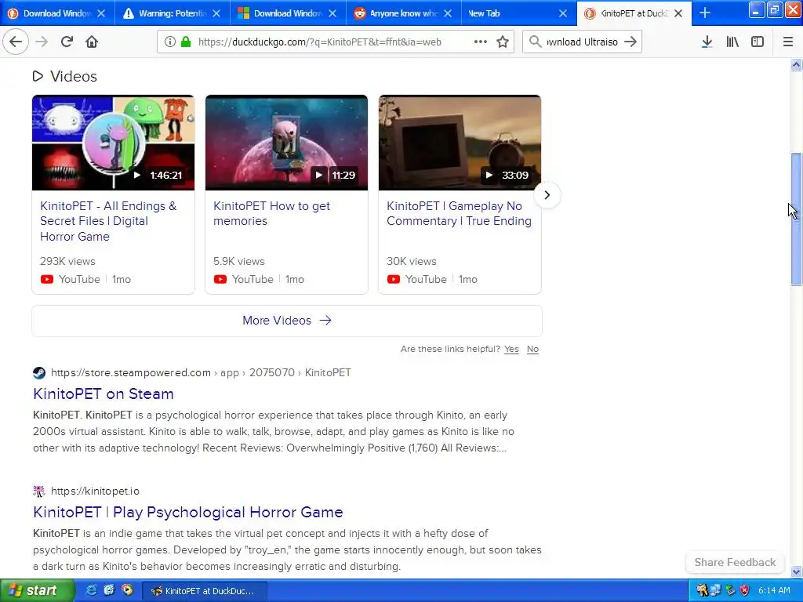Toggle the sidebar view icon
This screenshot has height=602, width=803.
[x=758, y=42]
